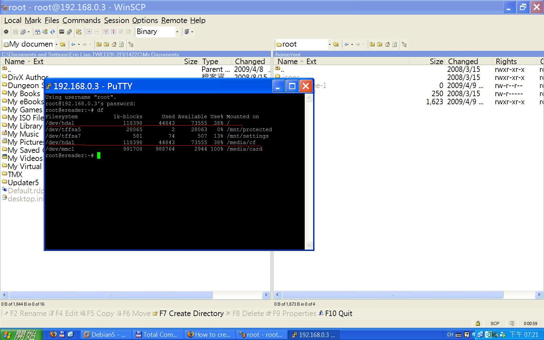Screen dimensions: 544x340
Task: Expand the session globe dropdown arrow
Action: 192,32
